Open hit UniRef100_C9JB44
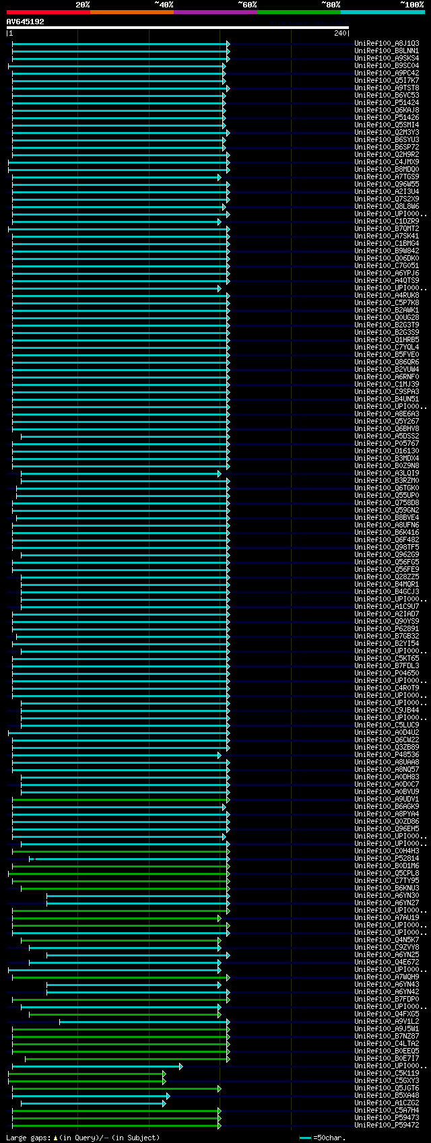 (387, 711)
